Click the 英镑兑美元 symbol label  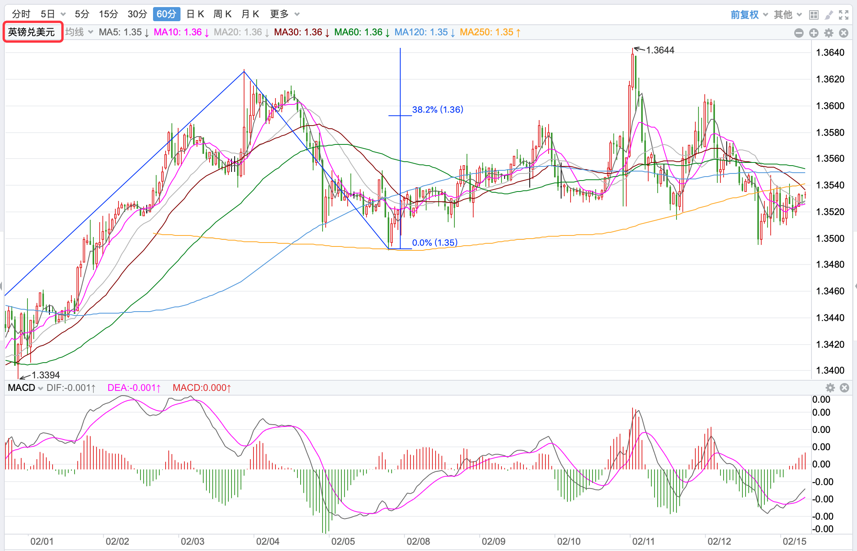(31, 32)
